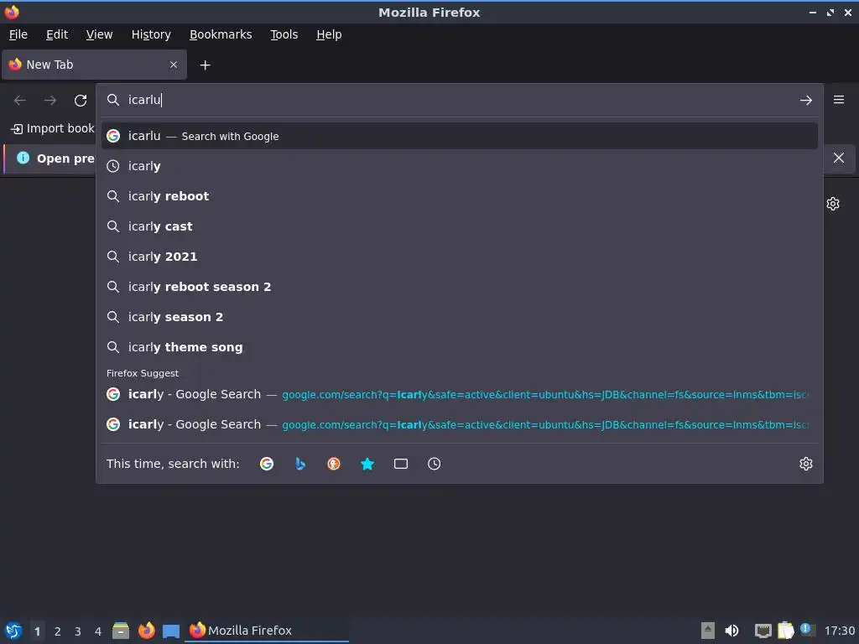Viewport: 859px width, 644px height.
Task: Search this time with Google icon
Action: pos(267,464)
